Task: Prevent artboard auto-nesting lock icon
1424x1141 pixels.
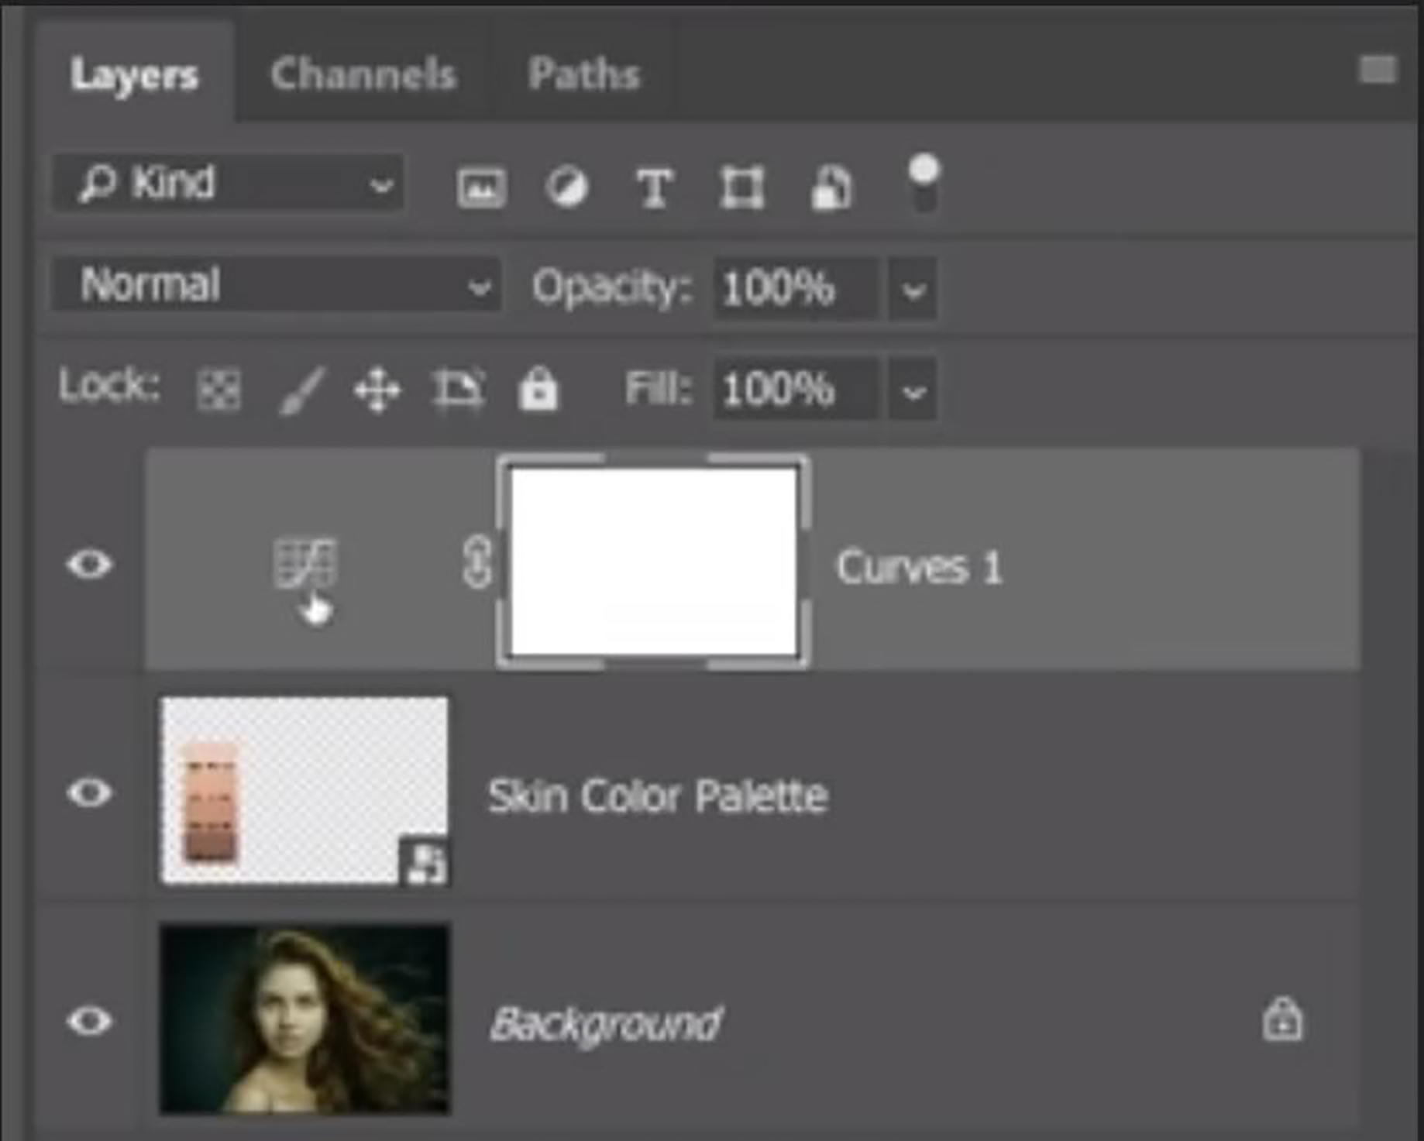Action: (x=458, y=388)
